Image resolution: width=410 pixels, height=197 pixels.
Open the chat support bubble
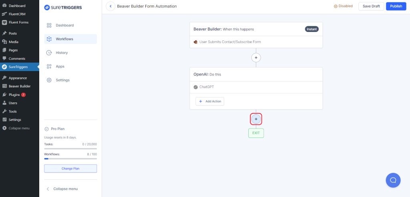click(x=393, y=180)
